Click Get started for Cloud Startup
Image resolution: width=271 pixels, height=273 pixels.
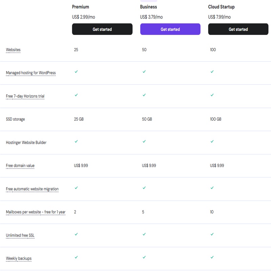tap(238, 29)
